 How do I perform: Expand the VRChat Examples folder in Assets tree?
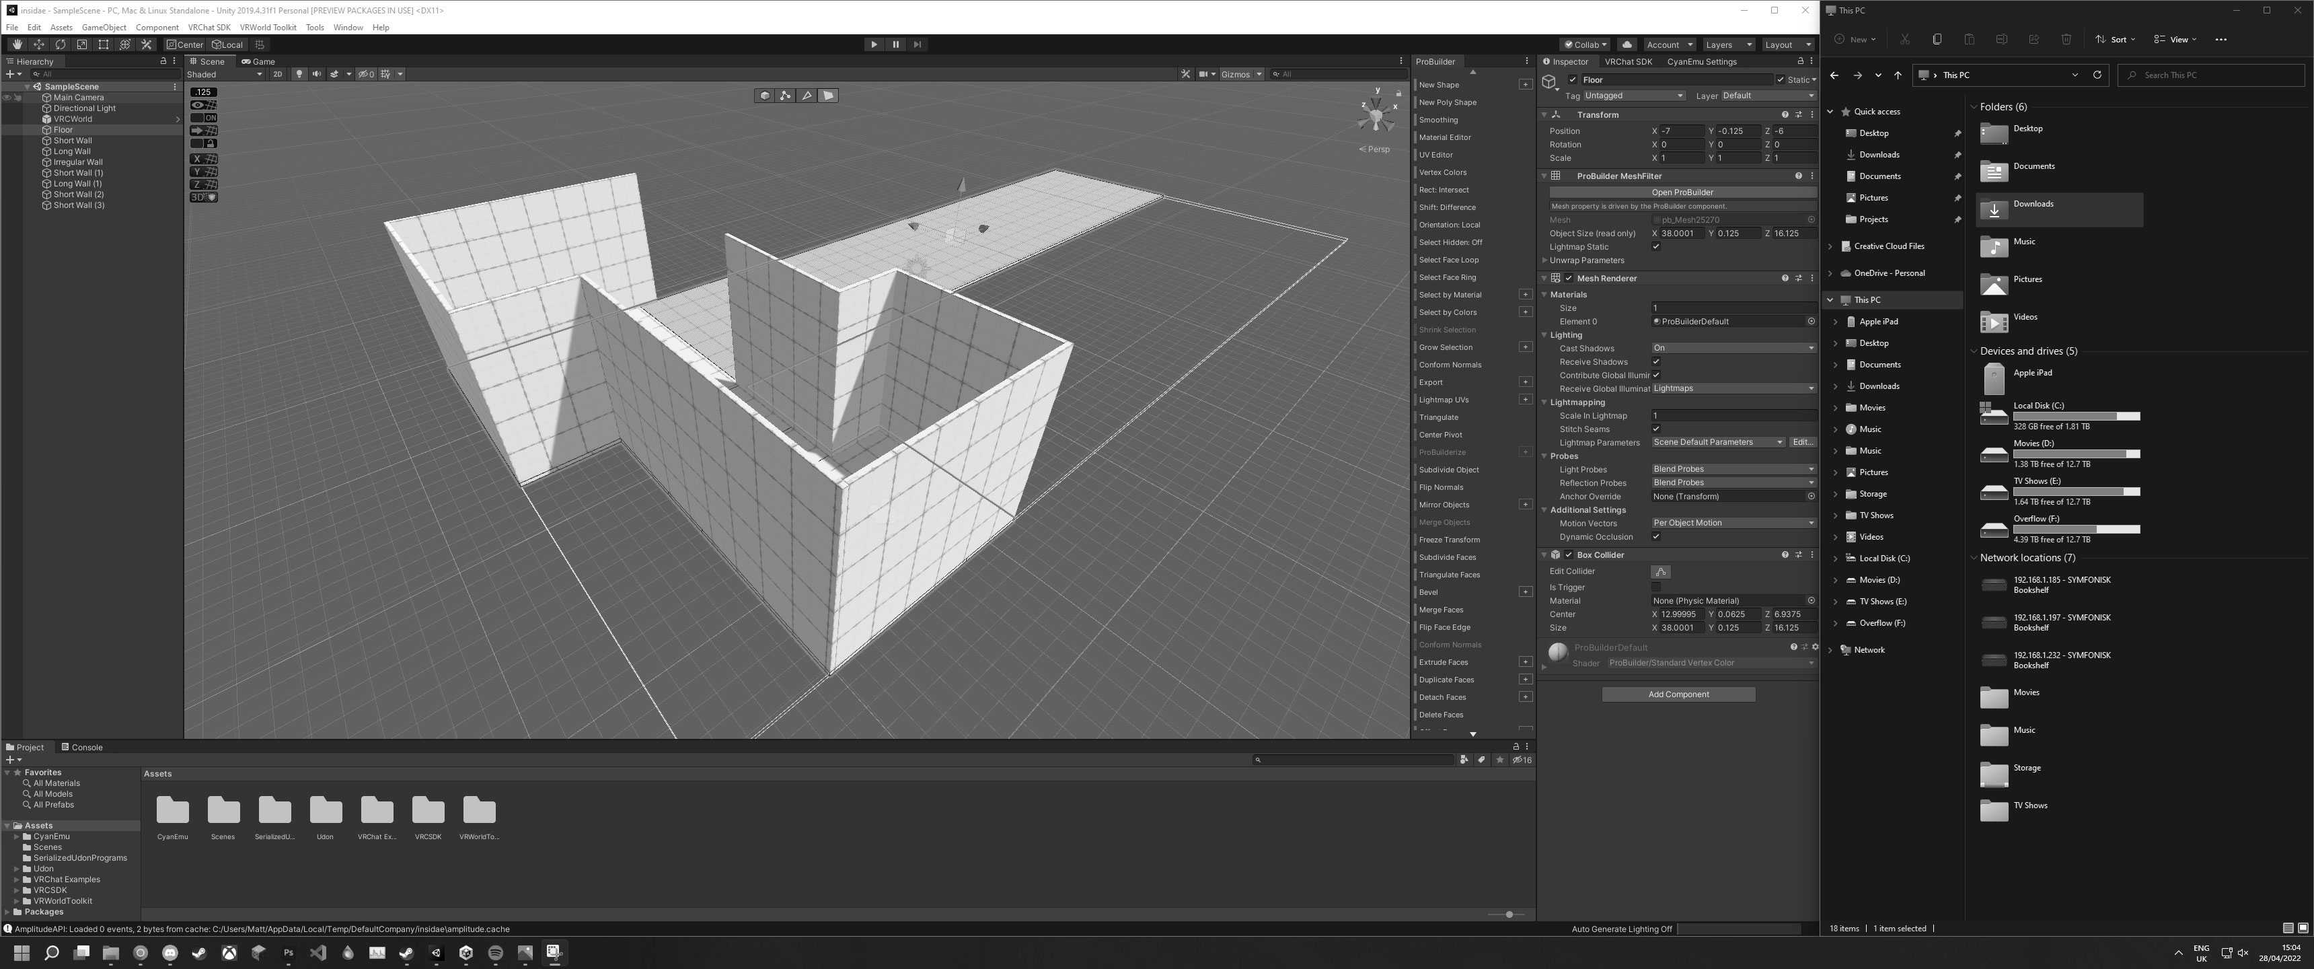(x=16, y=880)
